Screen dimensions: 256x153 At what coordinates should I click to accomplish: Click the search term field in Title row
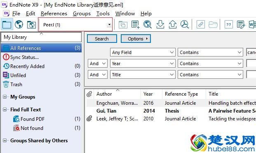(x=251, y=75)
